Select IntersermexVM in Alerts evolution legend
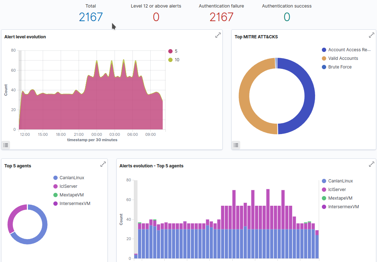 343,207
